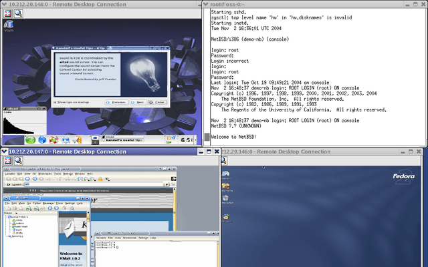Click the Next button in the KTip dialog
This screenshot has height=267, width=428.
click(137, 102)
